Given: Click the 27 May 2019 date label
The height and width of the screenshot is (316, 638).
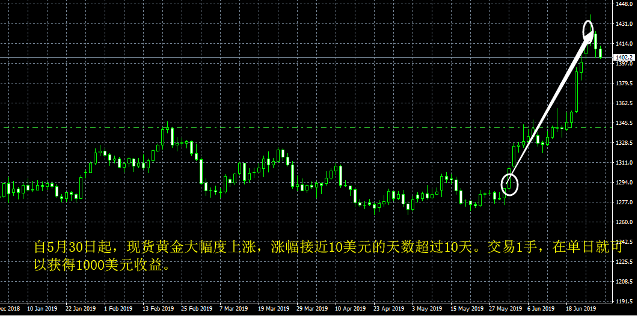Looking at the screenshot, I should [505, 309].
